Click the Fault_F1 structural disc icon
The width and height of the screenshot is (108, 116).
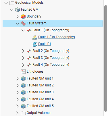[x=35, y=44]
